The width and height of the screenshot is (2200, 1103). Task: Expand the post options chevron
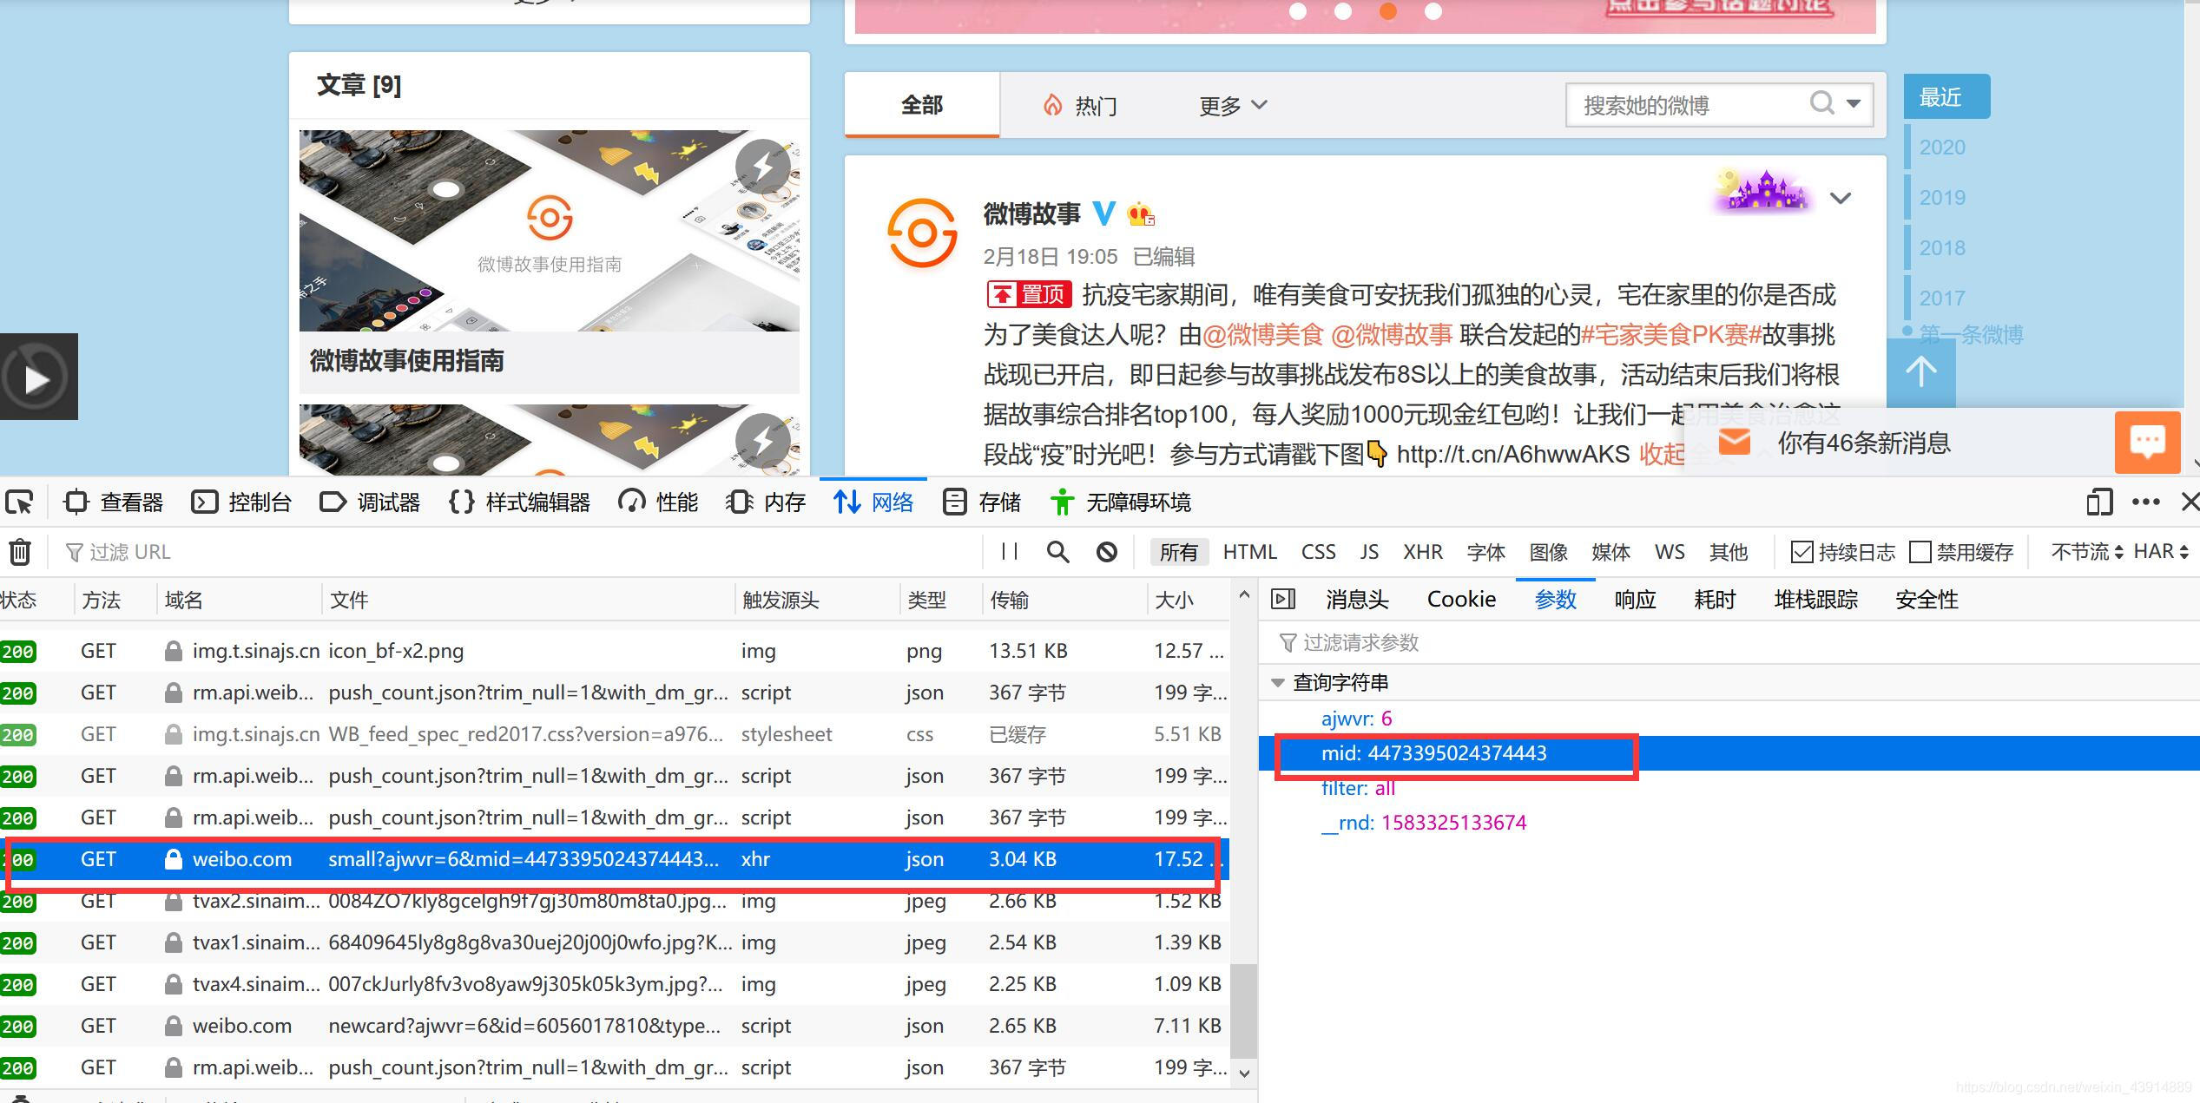(x=1840, y=198)
